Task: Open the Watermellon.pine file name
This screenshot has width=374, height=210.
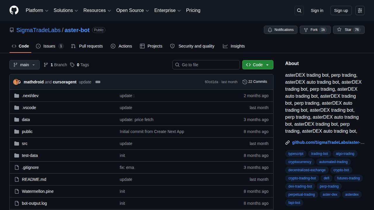Action: [38, 191]
